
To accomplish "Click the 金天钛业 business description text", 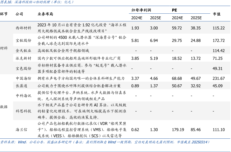I will [x=63, y=51].
